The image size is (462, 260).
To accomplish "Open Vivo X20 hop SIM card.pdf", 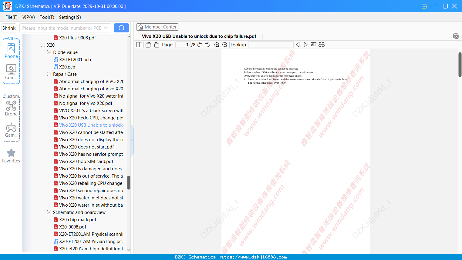I will tap(86, 161).
